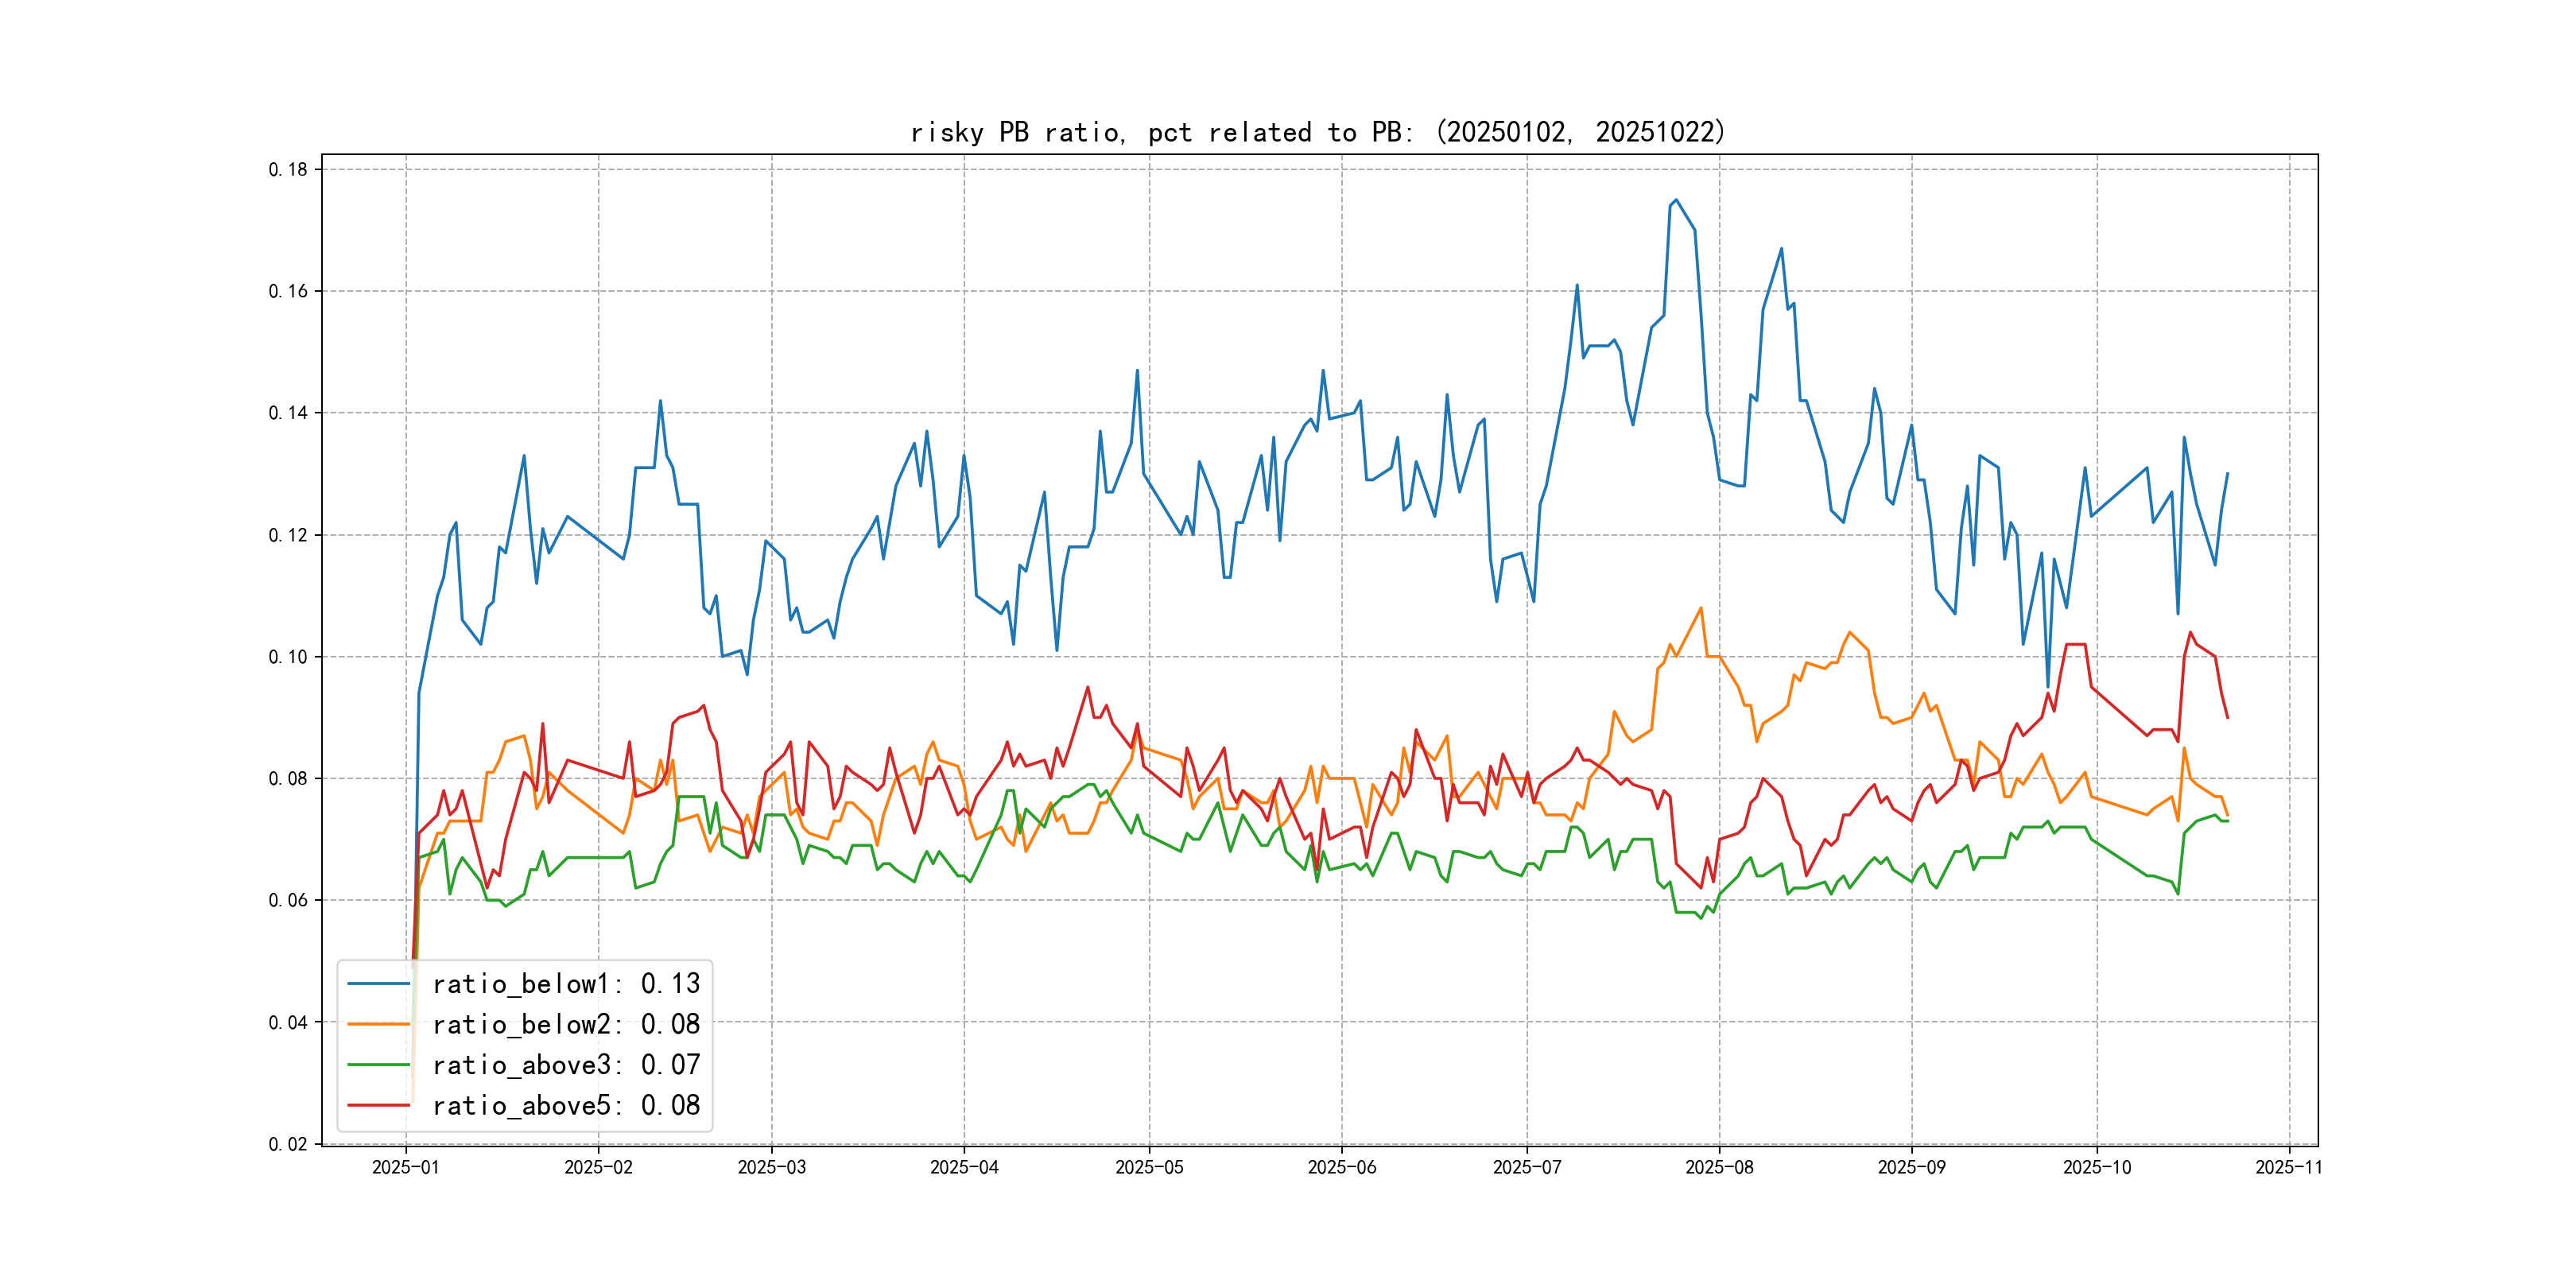Click the green line sample in legend
The width and height of the screenshot is (2576, 1288).
(x=379, y=1065)
